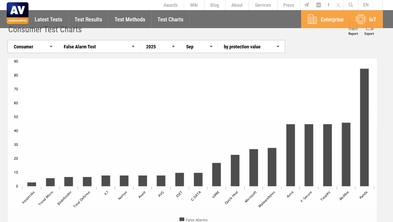Click the TotalAV bar in chart
The image size is (393, 222).
(328, 155)
